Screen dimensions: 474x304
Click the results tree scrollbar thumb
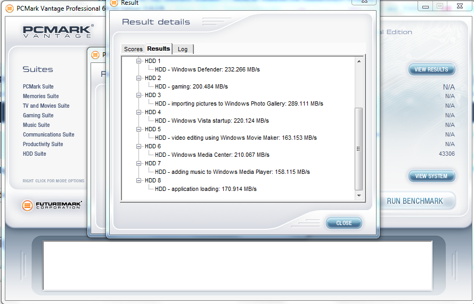pyautogui.click(x=359, y=149)
